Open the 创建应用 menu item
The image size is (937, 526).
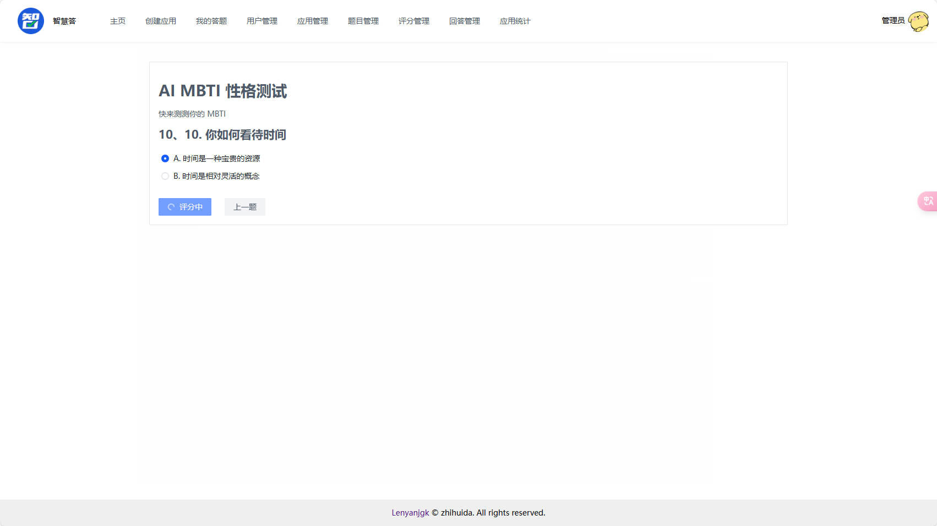click(x=161, y=21)
